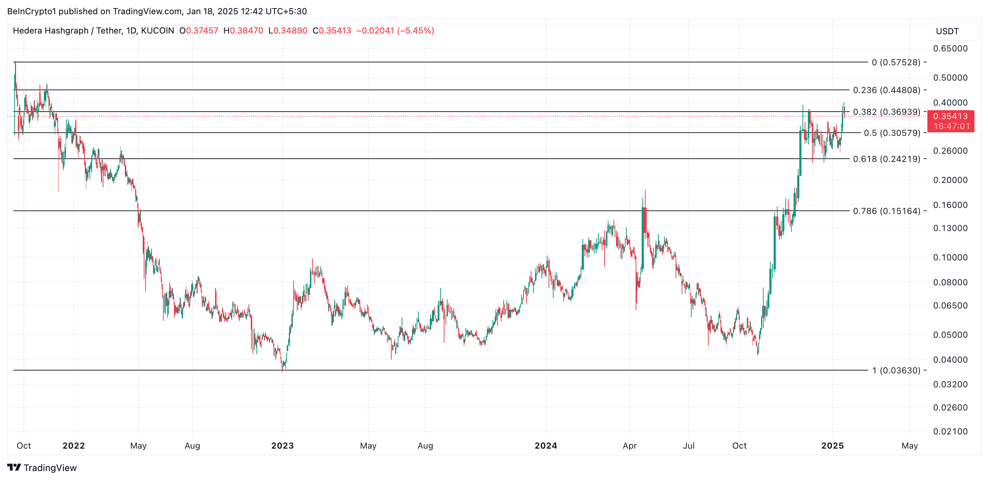Click the TradingView logo icon
This screenshot has height=480, width=988.
[x=14, y=467]
